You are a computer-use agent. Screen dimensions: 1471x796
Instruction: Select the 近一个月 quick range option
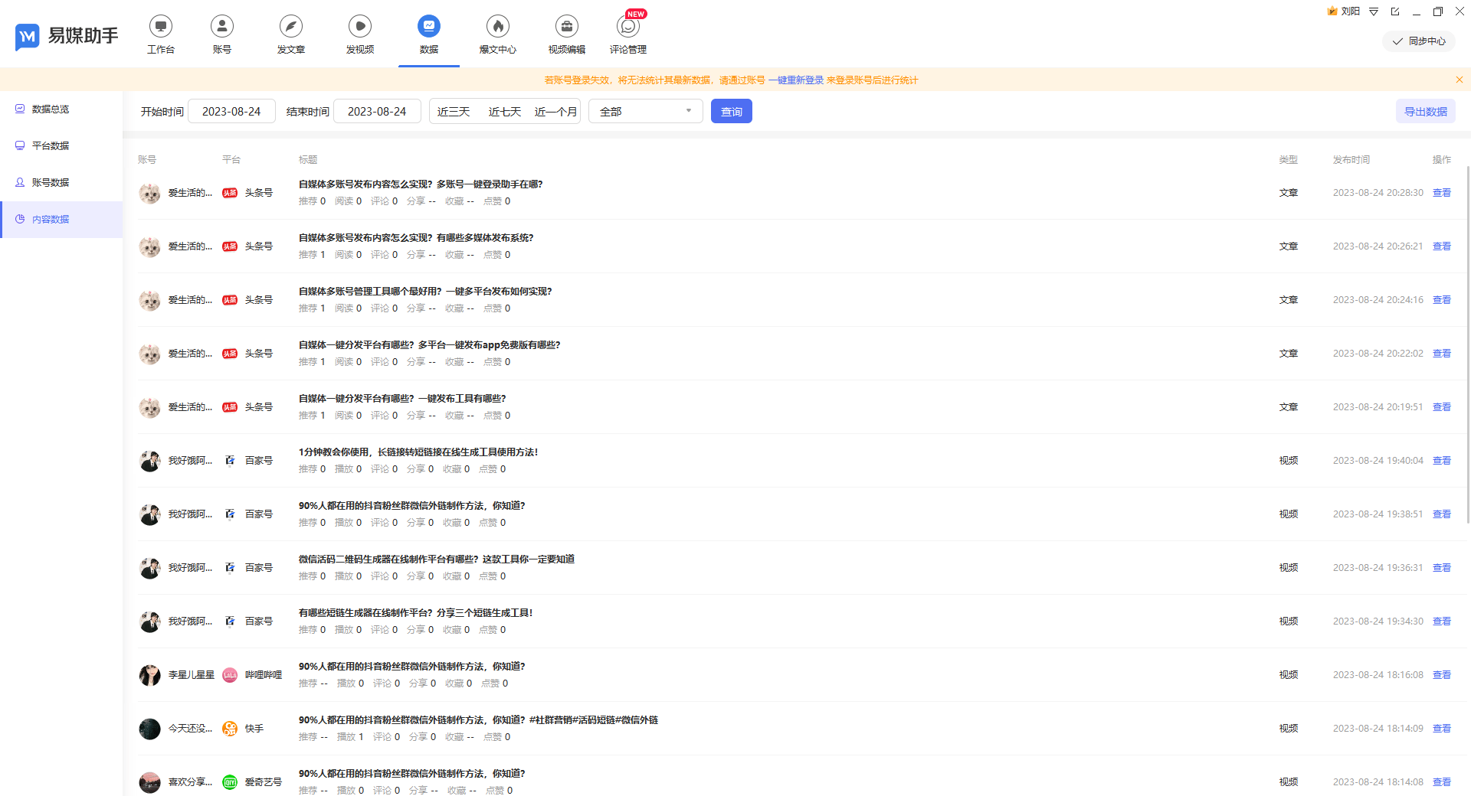555,112
